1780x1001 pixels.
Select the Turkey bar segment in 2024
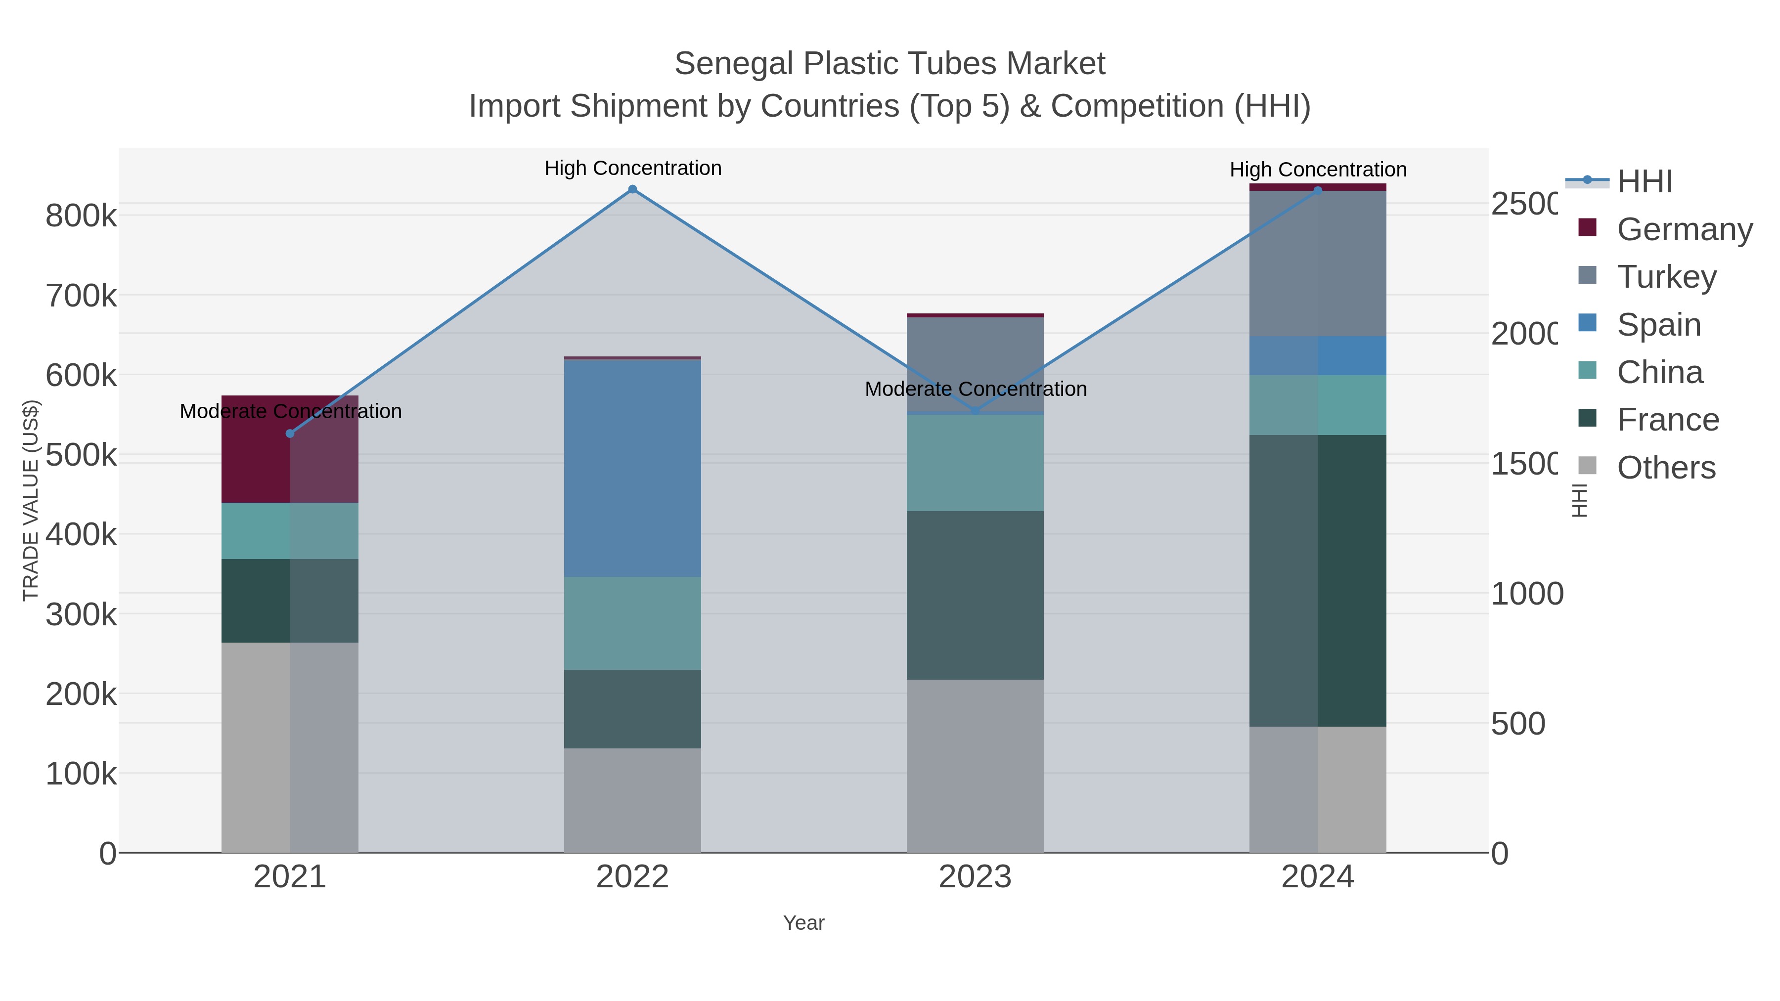(1318, 264)
